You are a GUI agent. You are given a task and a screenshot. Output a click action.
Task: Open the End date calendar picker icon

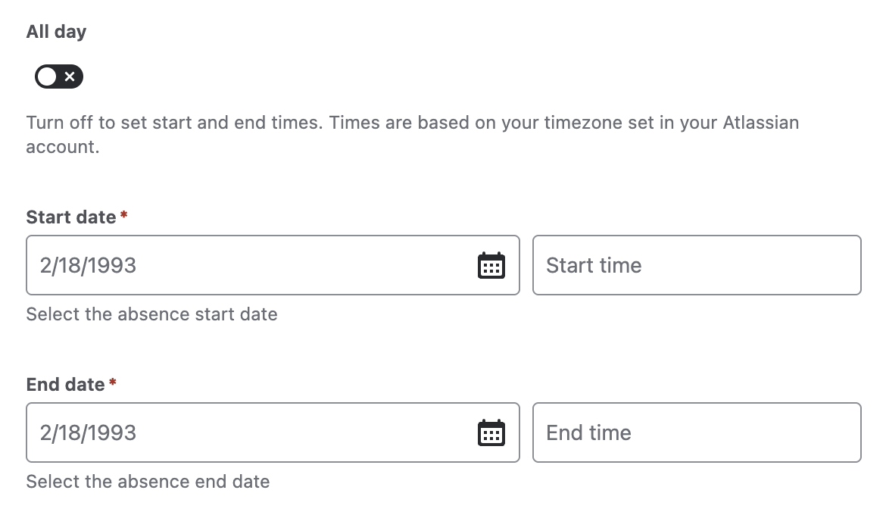[x=491, y=433]
